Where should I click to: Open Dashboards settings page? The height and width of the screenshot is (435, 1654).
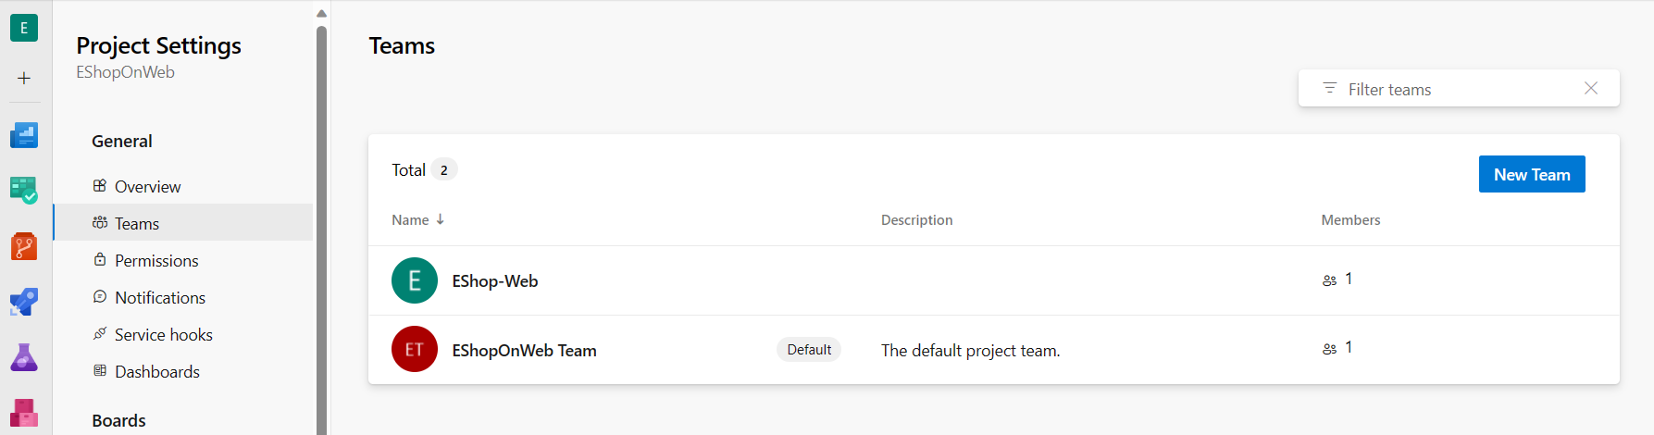tap(156, 372)
